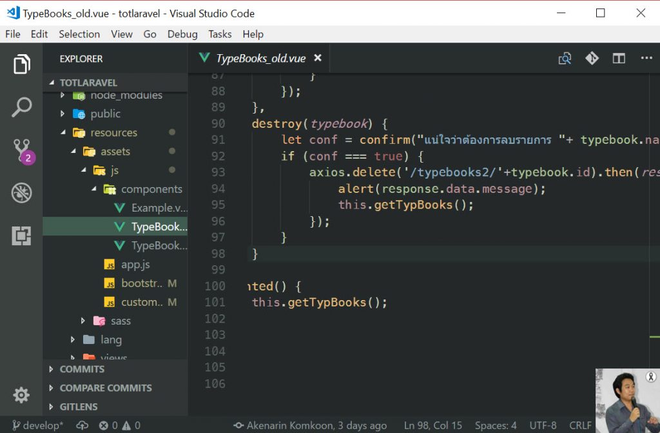Click the node_modules folder icon
660x433 pixels.
79,96
